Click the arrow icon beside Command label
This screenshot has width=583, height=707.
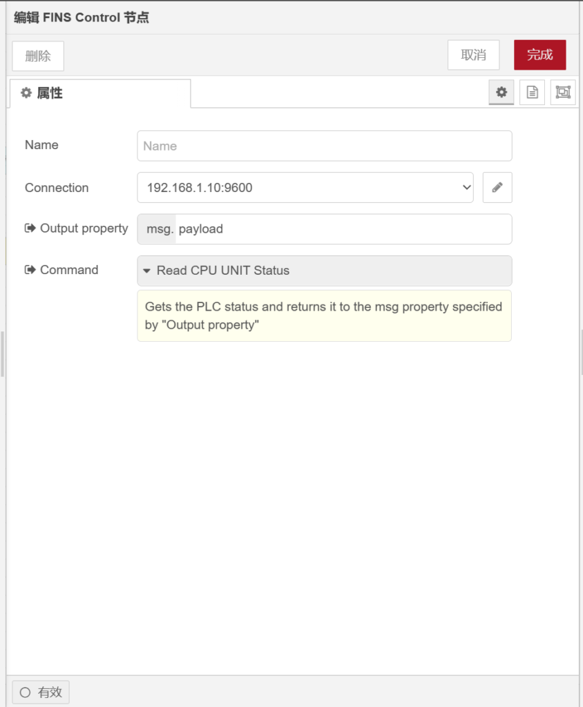coord(30,270)
